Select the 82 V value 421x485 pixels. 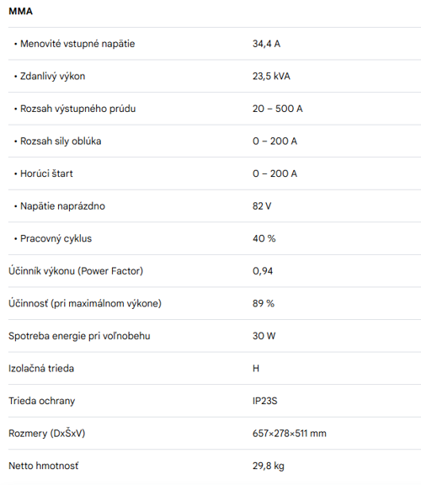(x=262, y=206)
